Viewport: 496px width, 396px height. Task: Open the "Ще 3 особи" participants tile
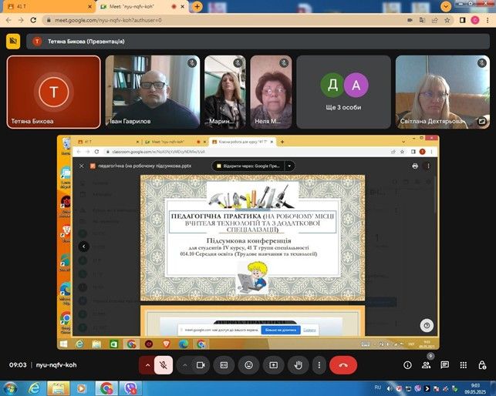tap(343, 92)
